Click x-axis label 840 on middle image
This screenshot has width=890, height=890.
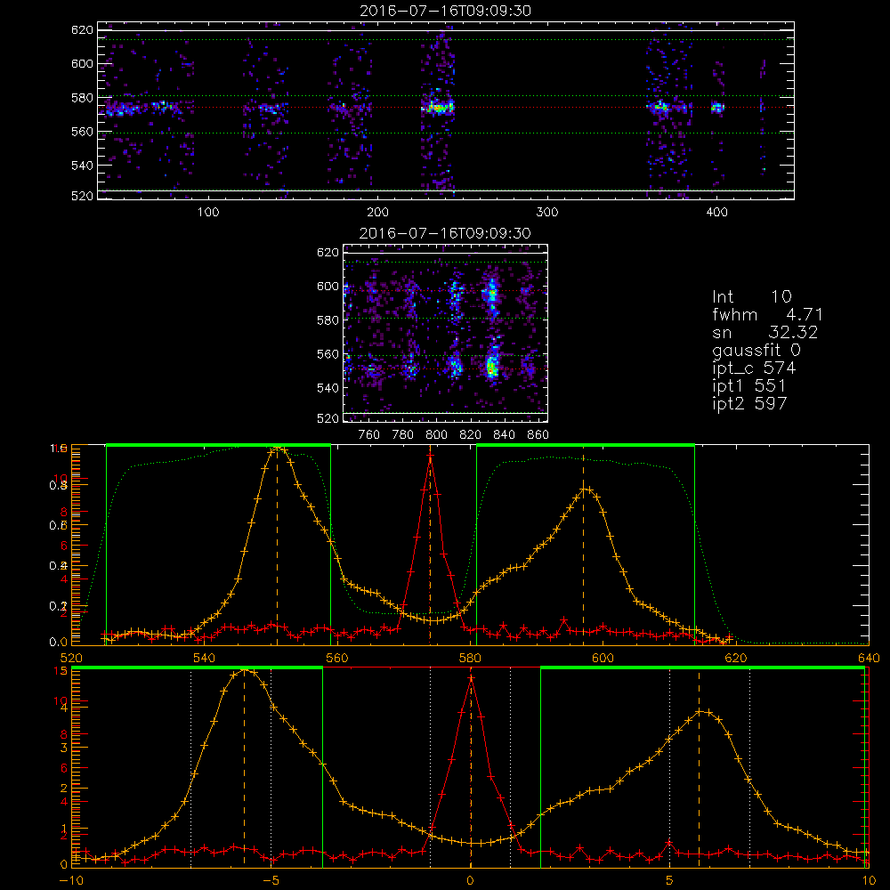[504, 435]
